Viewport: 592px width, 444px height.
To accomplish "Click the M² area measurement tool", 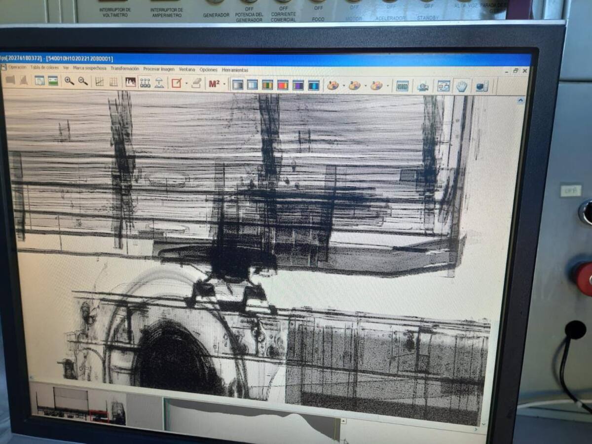I will (214, 84).
